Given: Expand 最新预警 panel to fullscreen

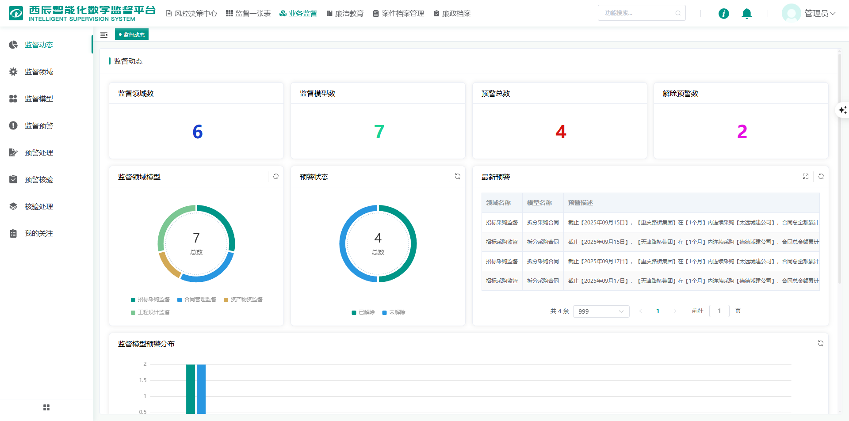Looking at the screenshot, I should click(x=806, y=177).
